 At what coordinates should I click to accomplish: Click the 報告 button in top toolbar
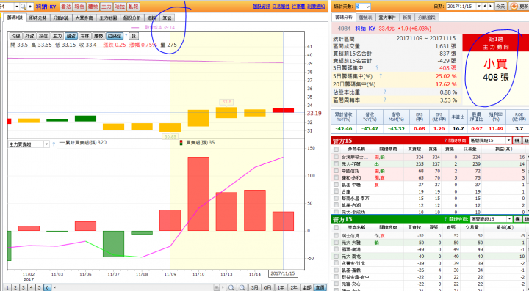pos(79,7)
